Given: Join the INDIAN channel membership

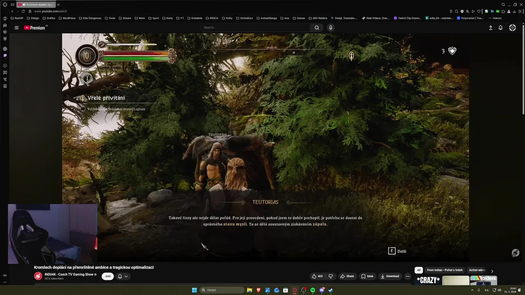Looking at the screenshot, I should [108, 276].
